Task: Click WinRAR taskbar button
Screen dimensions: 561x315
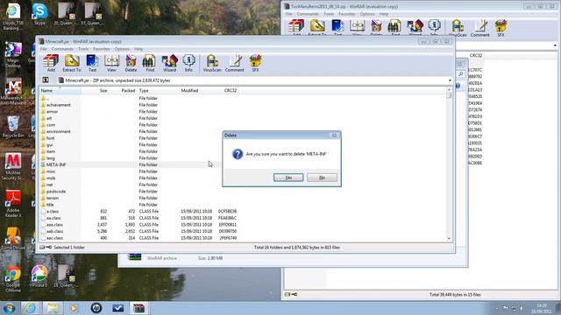Action: click(138, 307)
